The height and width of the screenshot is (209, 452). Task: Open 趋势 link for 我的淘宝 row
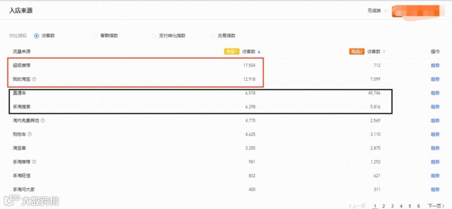point(435,79)
